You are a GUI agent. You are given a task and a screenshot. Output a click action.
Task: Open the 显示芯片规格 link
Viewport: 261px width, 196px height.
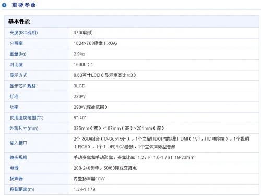23,86
